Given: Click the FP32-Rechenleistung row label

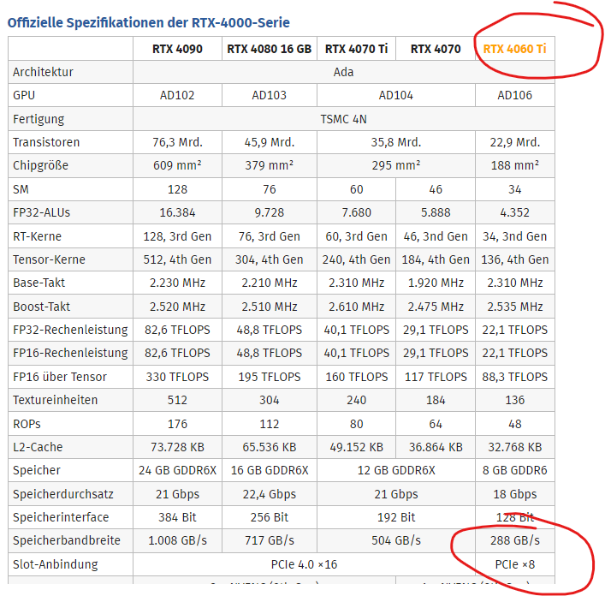Looking at the screenshot, I should (70, 331).
